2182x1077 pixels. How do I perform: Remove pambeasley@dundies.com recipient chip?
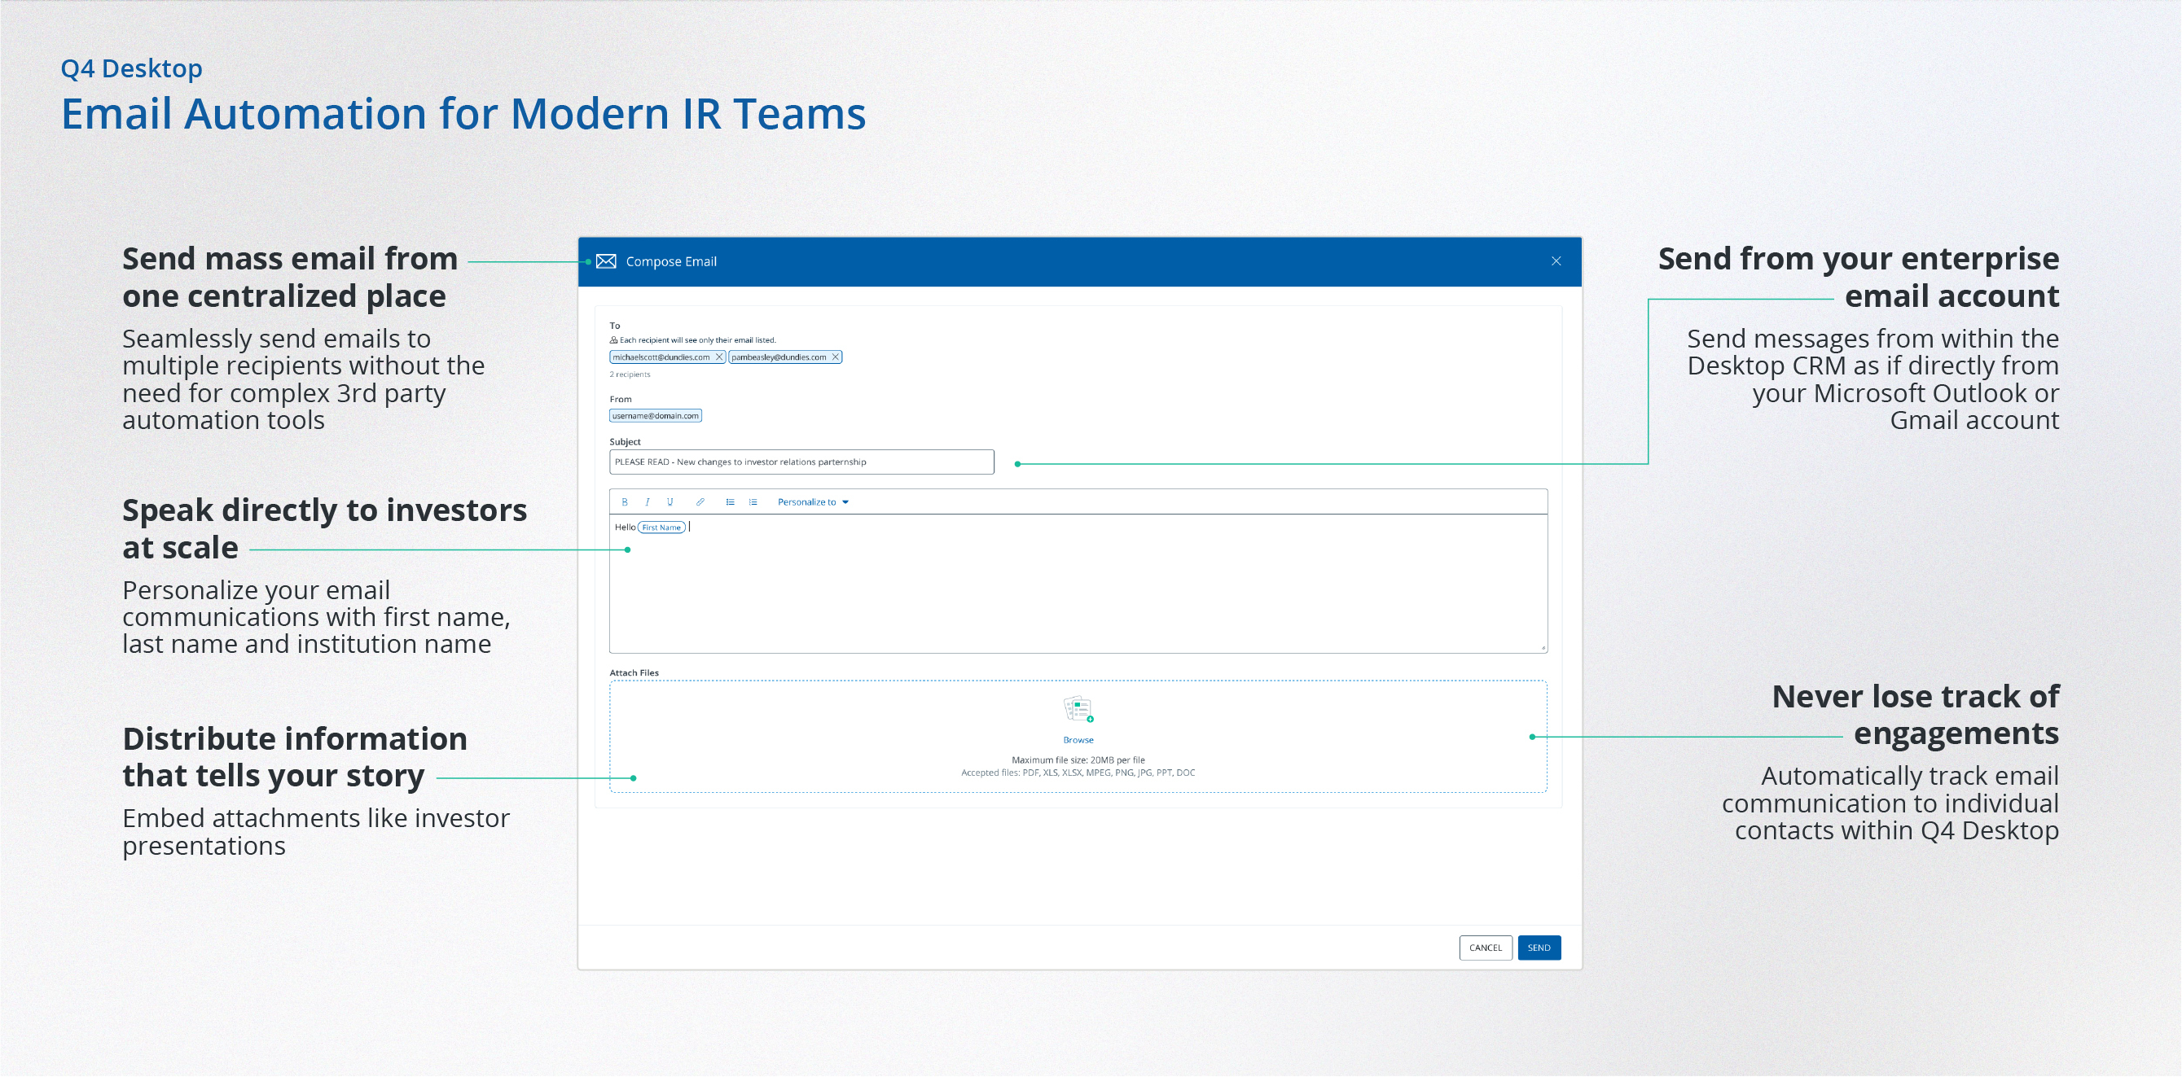tap(835, 357)
